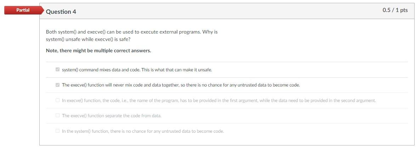Click the label starting 'In the system() function'
The height and width of the screenshot is (149, 416).
click(143, 131)
